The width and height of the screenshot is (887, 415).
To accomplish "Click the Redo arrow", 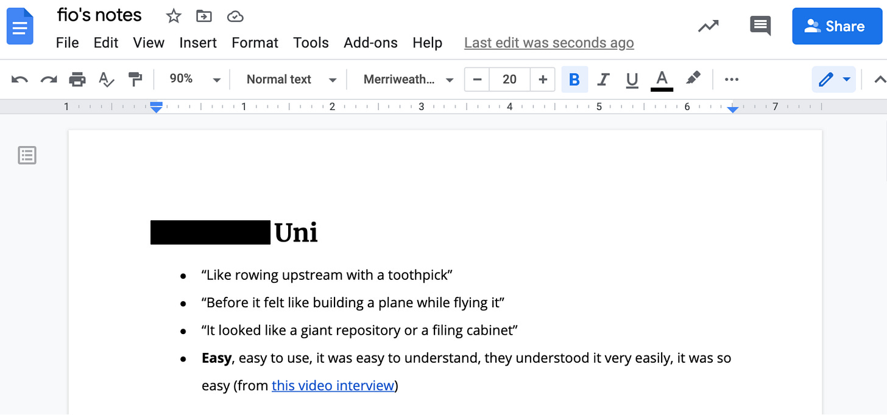I will pyautogui.click(x=49, y=79).
